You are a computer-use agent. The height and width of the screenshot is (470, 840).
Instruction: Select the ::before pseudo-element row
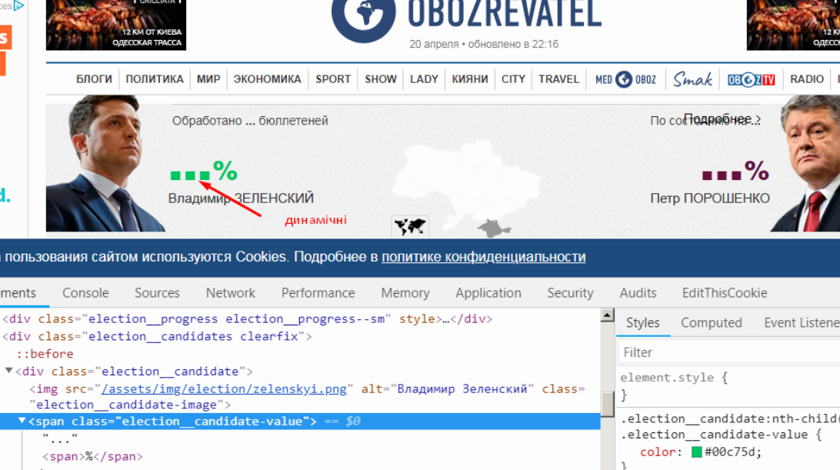[45, 354]
